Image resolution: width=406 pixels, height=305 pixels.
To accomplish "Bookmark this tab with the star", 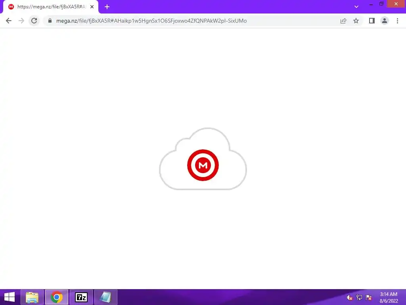I will point(356,21).
